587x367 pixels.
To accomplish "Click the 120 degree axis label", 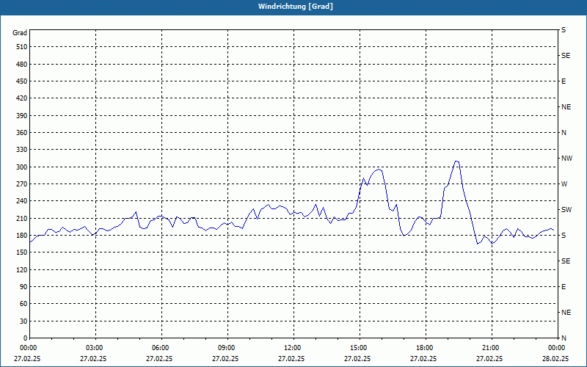I will pyautogui.click(x=22, y=269).
